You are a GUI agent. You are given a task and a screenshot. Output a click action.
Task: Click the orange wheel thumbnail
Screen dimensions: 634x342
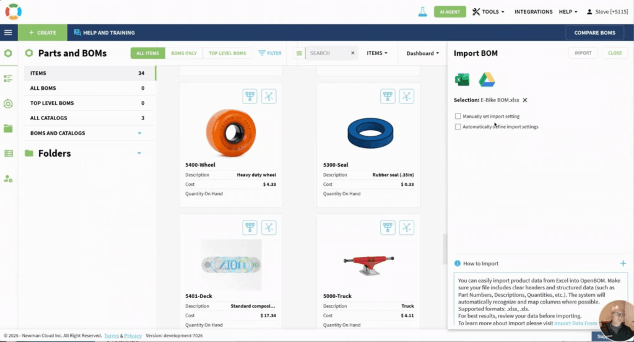(231, 133)
